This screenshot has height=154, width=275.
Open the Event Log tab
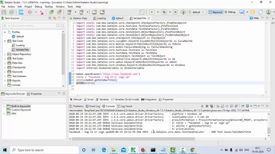(x=93, y=106)
